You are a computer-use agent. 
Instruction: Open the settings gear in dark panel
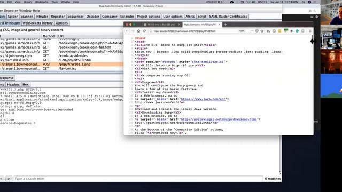tap(317, 17)
